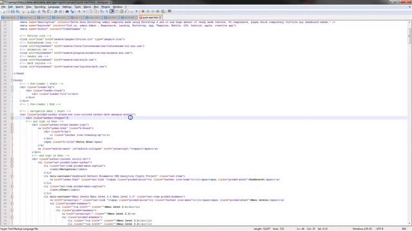Click the UTF-8 encoding status entry
Image resolution: width=412 pixels, height=231 pixels.
pos(380,229)
